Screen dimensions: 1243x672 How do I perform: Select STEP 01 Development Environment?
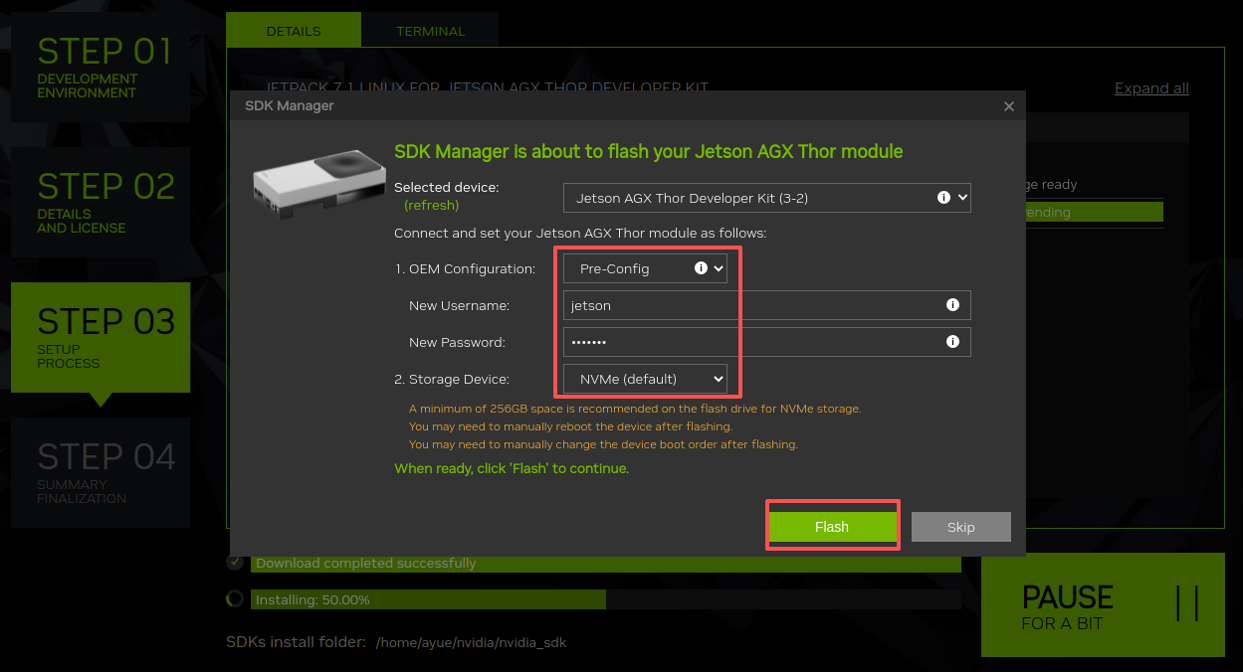[101, 67]
